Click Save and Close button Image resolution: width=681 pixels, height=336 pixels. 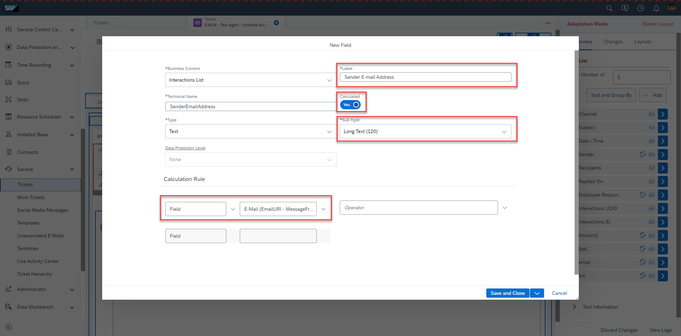pos(508,293)
